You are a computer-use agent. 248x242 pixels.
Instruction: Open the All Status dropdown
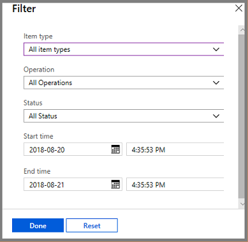pos(124,116)
